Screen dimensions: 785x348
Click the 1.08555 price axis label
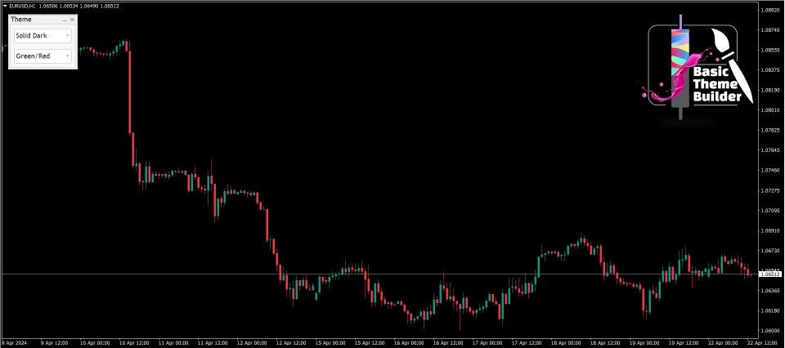[769, 50]
